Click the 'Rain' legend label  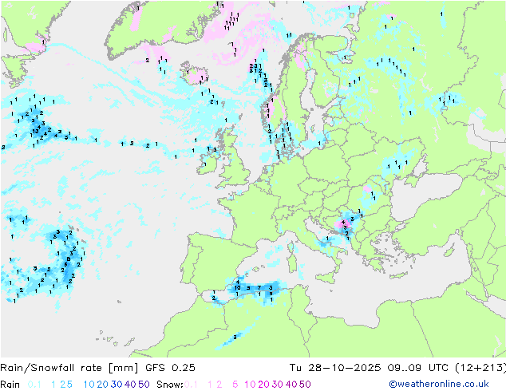pyautogui.click(x=10, y=385)
